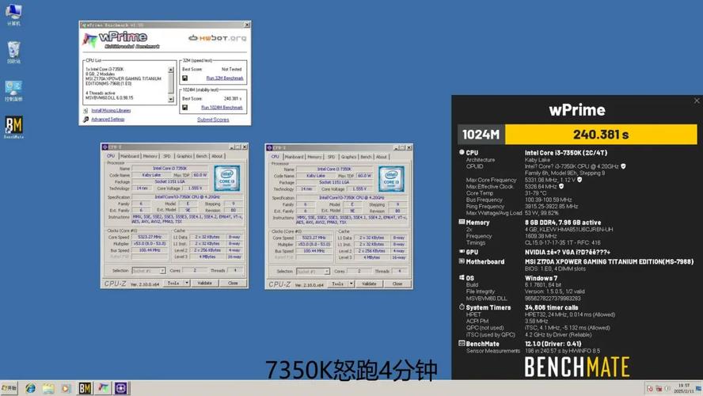Click Validate in the right CPU-Z window
Viewport: 703px width, 396px height.
[370, 284]
